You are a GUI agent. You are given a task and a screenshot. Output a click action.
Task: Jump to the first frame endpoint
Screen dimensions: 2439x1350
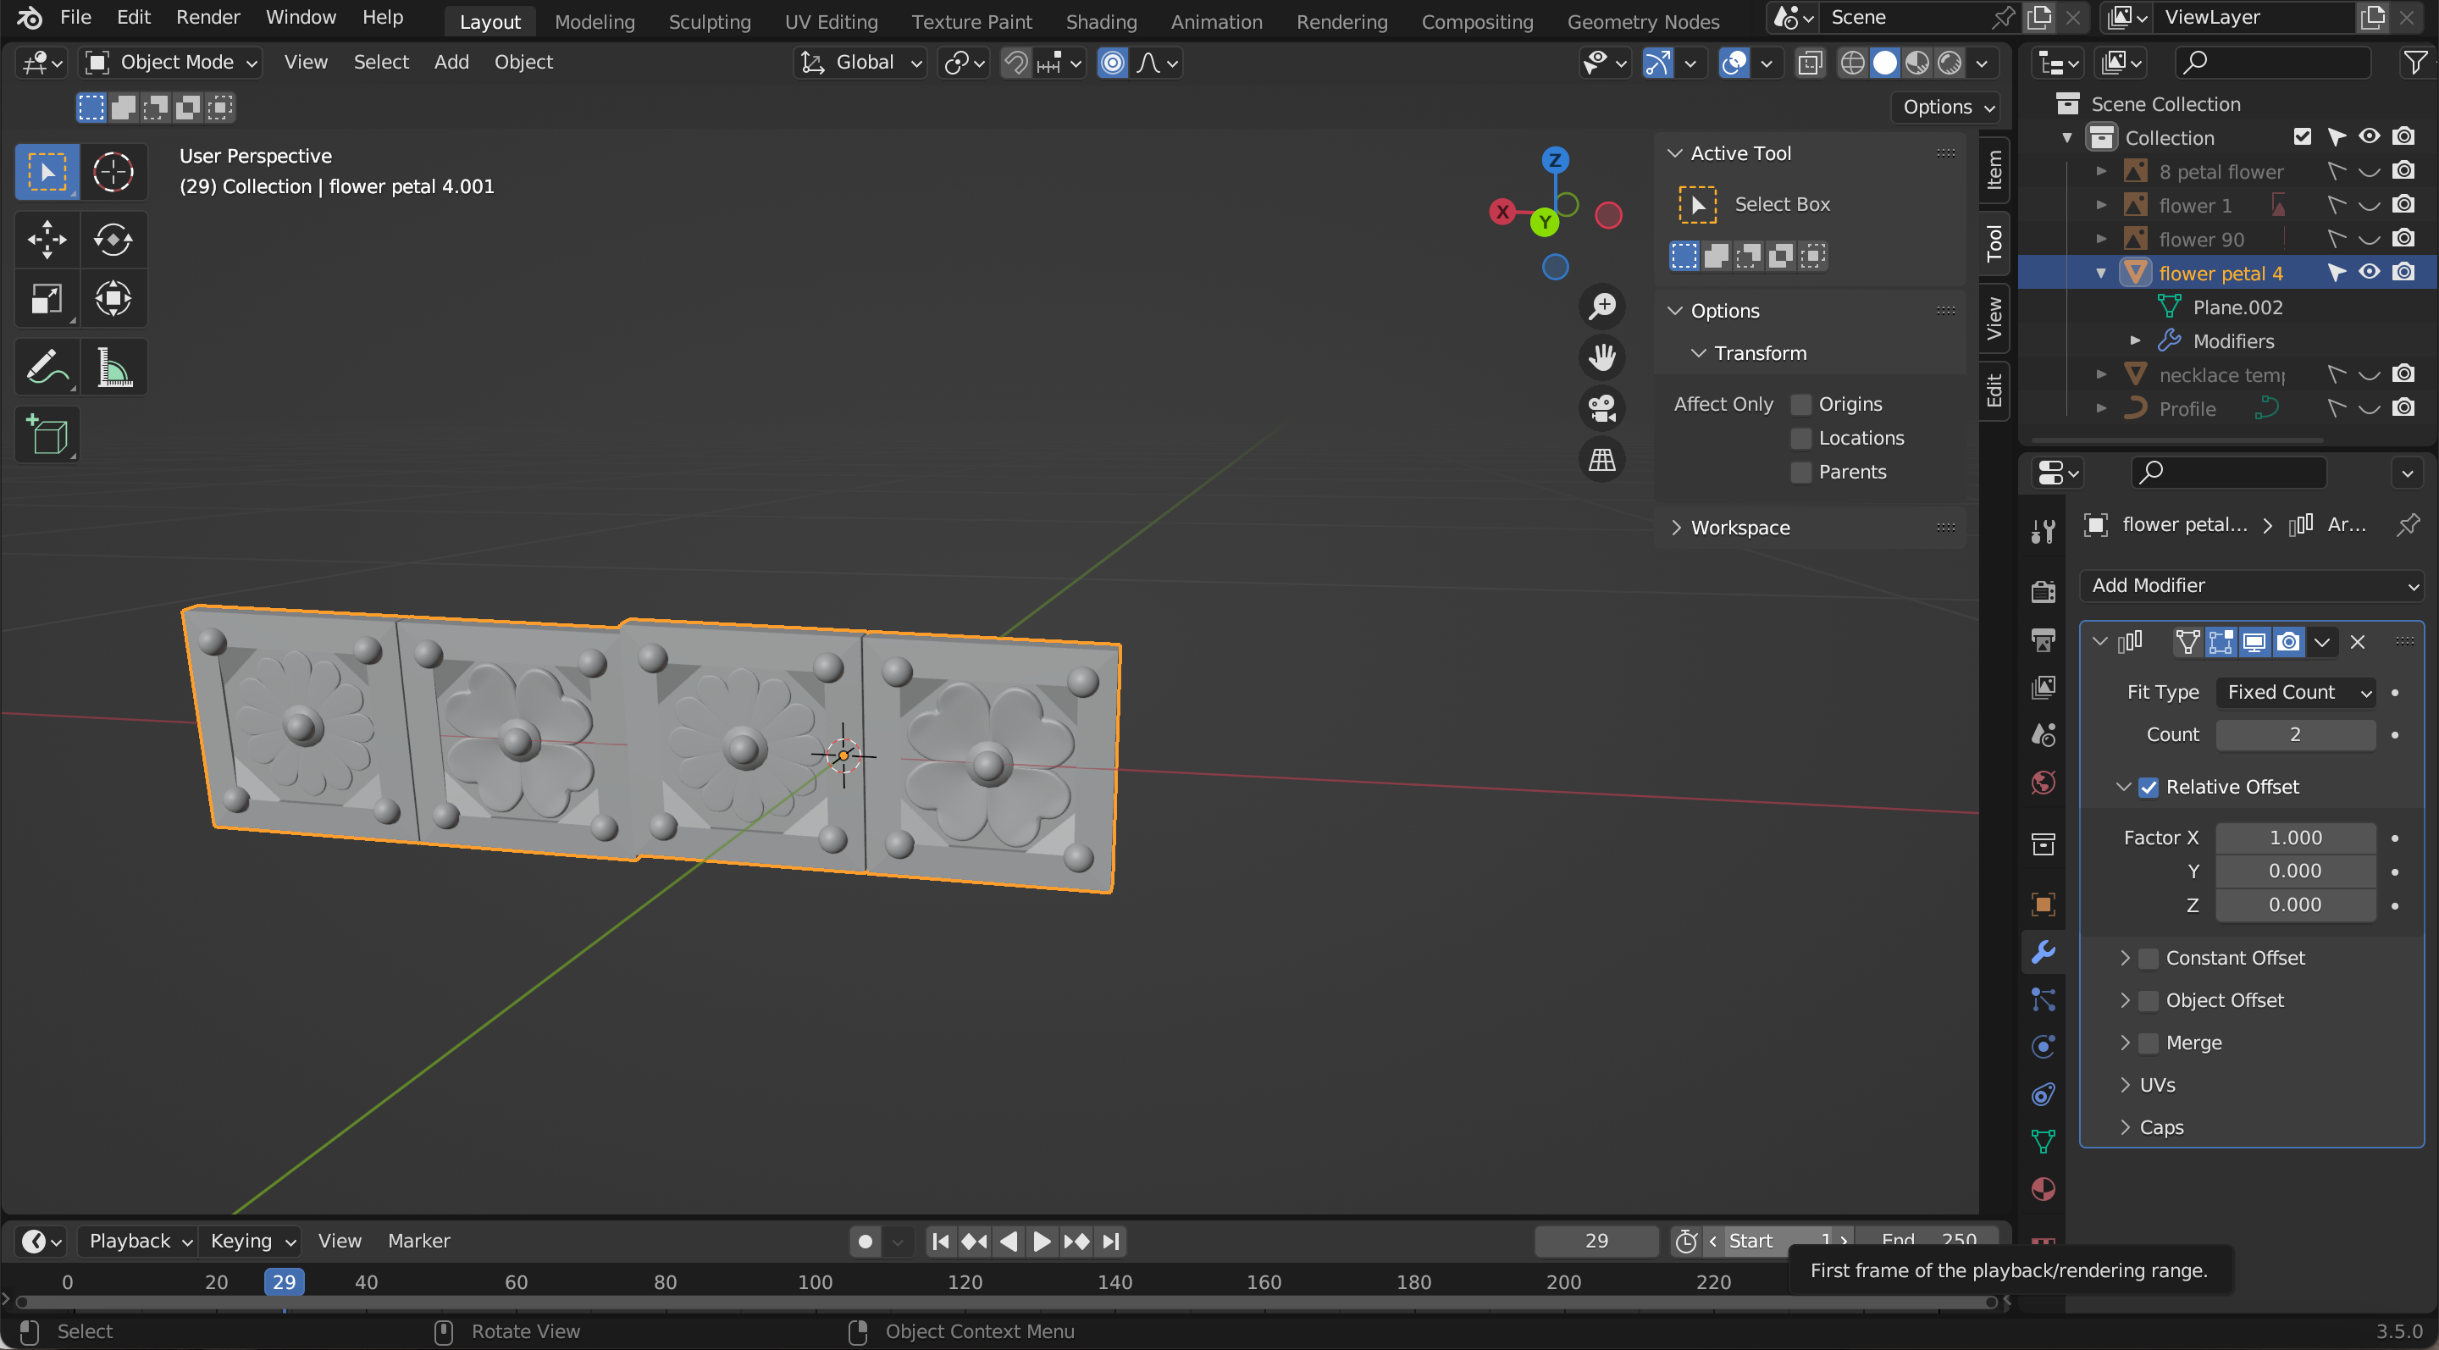940,1241
